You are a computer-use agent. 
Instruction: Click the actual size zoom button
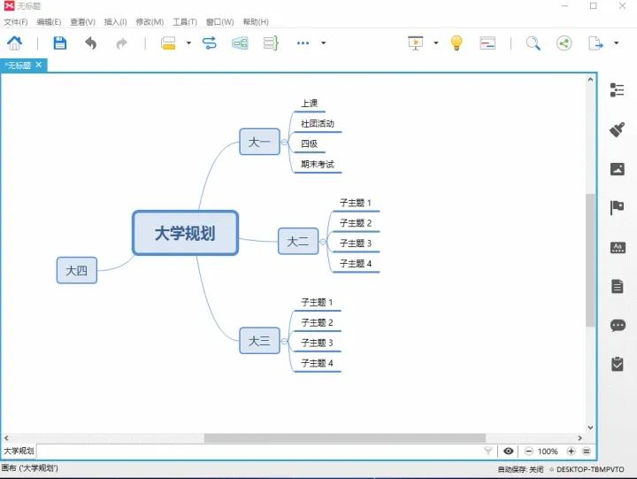pyautogui.click(x=587, y=451)
